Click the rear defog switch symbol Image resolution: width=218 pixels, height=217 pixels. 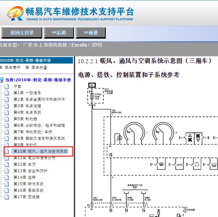[x=214, y=165]
